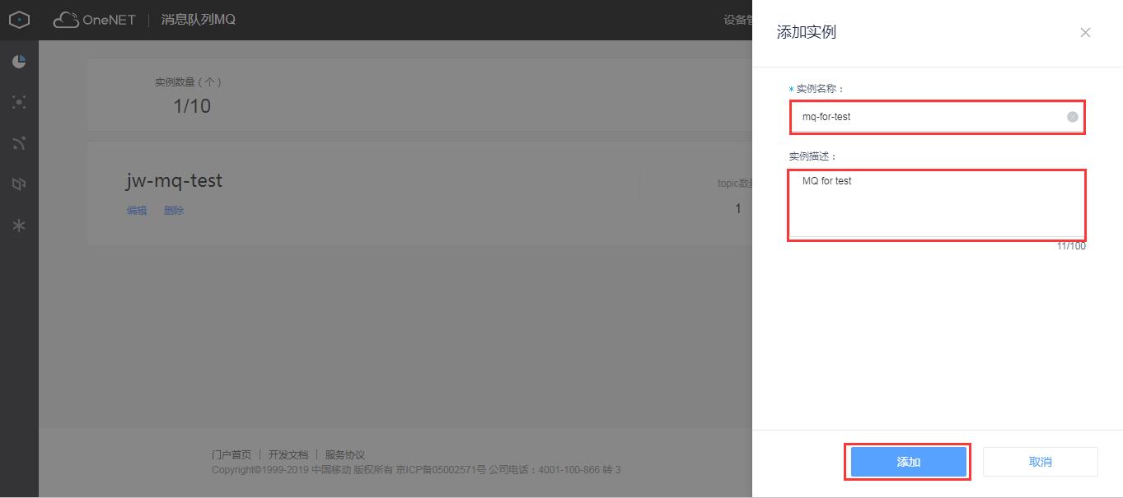Click the 实例名称 input containing mq-for-test

(937, 117)
